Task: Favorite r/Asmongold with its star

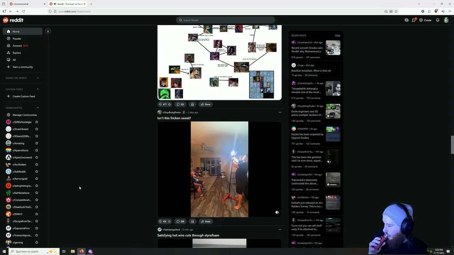Action: 37,178
